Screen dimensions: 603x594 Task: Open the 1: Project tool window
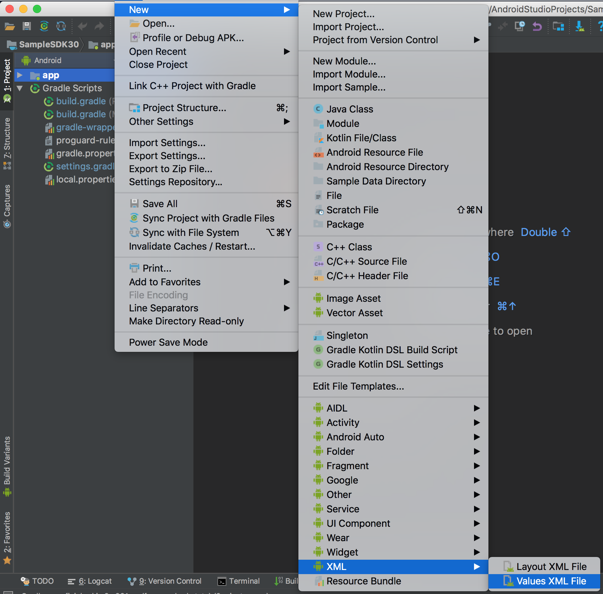click(7, 81)
